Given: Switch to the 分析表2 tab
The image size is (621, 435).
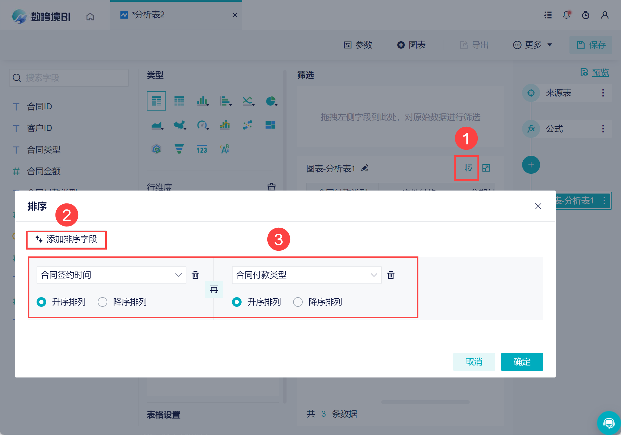Looking at the screenshot, I should 148,15.
